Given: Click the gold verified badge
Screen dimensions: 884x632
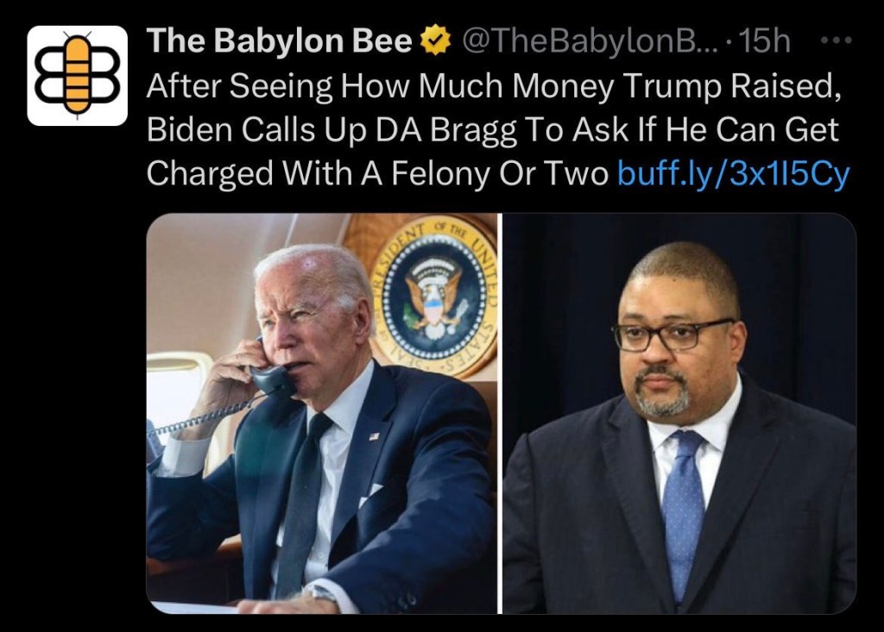Looking at the screenshot, I should click(x=436, y=41).
